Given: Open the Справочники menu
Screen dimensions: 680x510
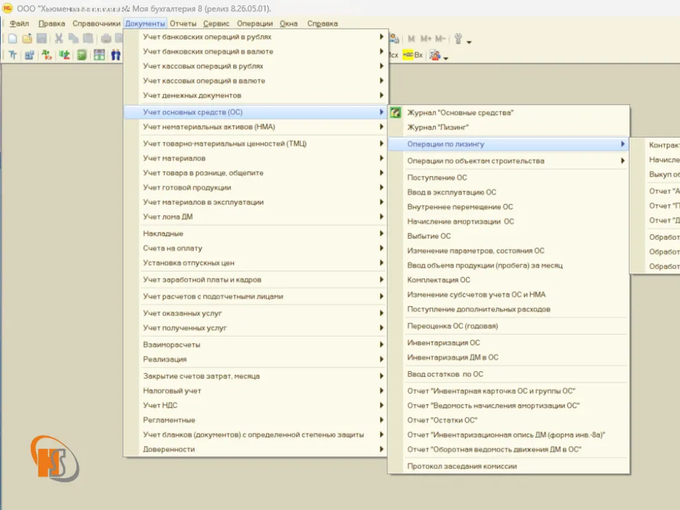Looking at the screenshot, I should click(x=96, y=23).
